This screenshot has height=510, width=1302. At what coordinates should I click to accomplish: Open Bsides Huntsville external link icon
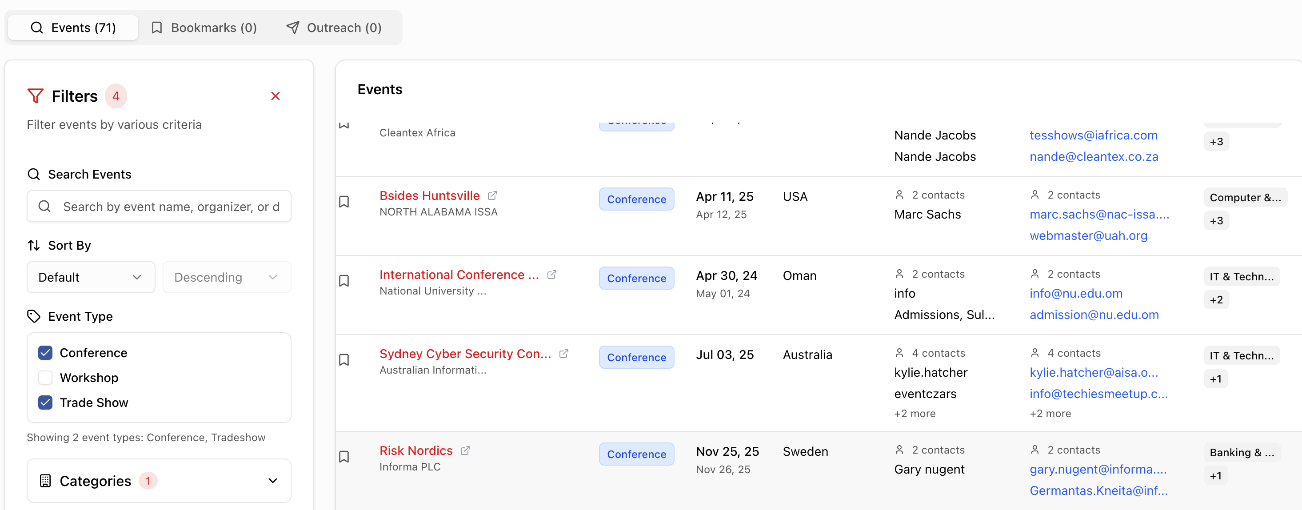(492, 195)
